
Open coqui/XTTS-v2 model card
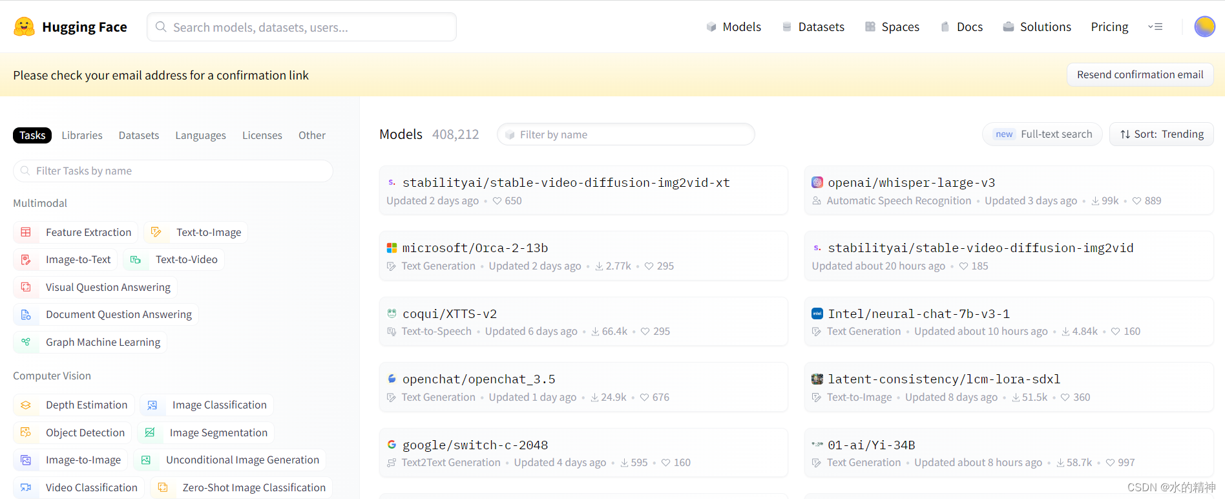[x=583, y=321]
